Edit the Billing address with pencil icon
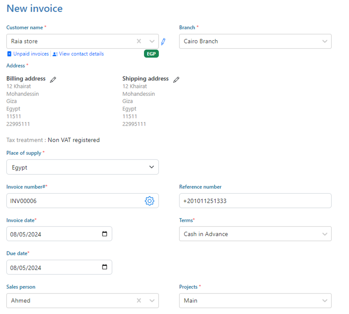The width and height of the screenshot is (349, 314). (53, 79)
